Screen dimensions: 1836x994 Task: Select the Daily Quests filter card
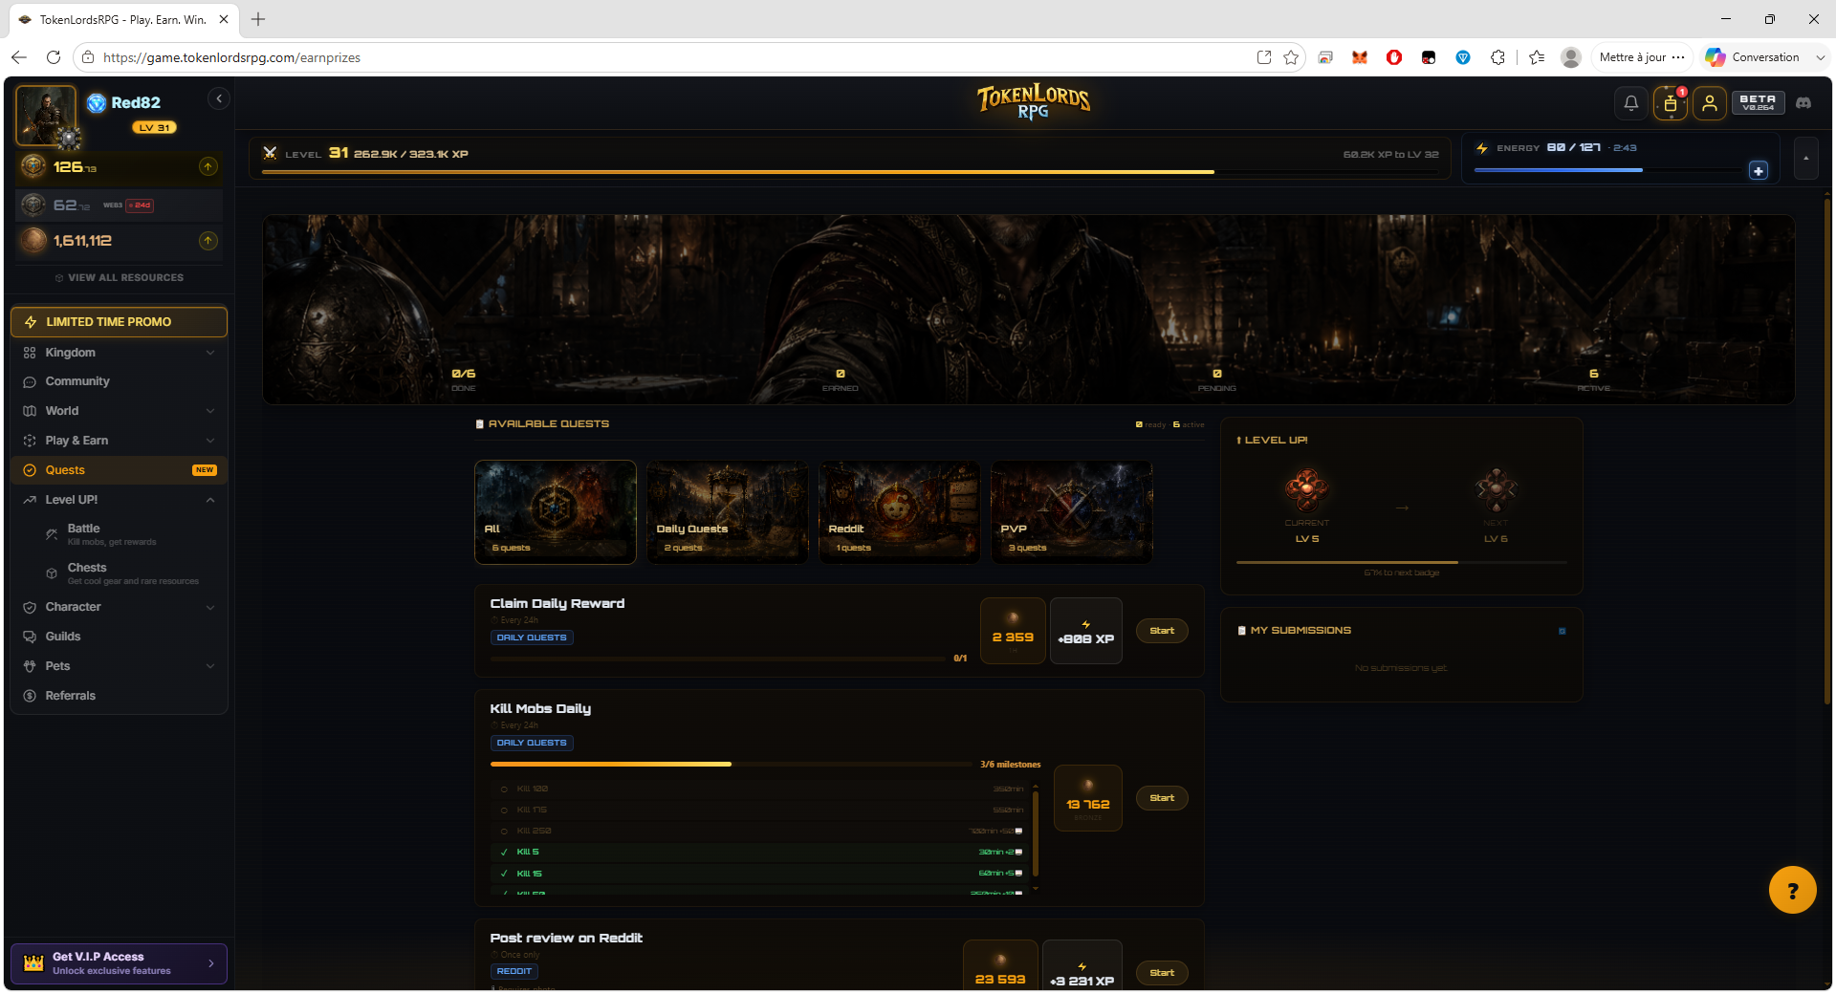coord(728,511)
